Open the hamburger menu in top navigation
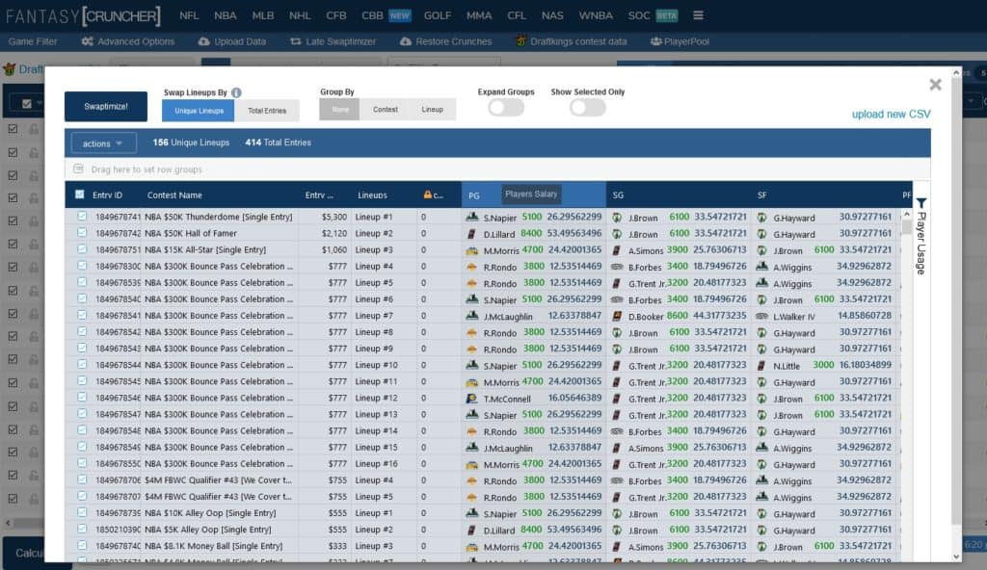The width and height of the screenshot is (987, 570). 698,15
